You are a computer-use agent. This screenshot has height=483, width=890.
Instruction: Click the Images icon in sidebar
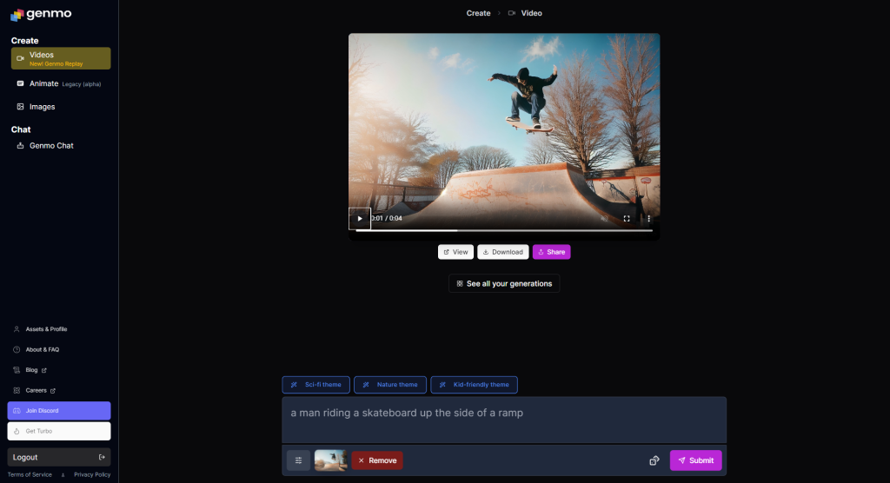tap(21, 107)
